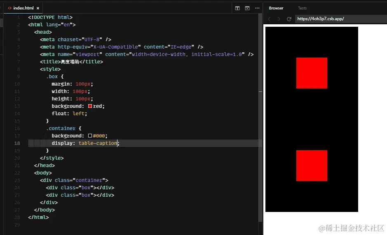Place cursor on table-caption value
387x235 pixels.
[98, 143]
